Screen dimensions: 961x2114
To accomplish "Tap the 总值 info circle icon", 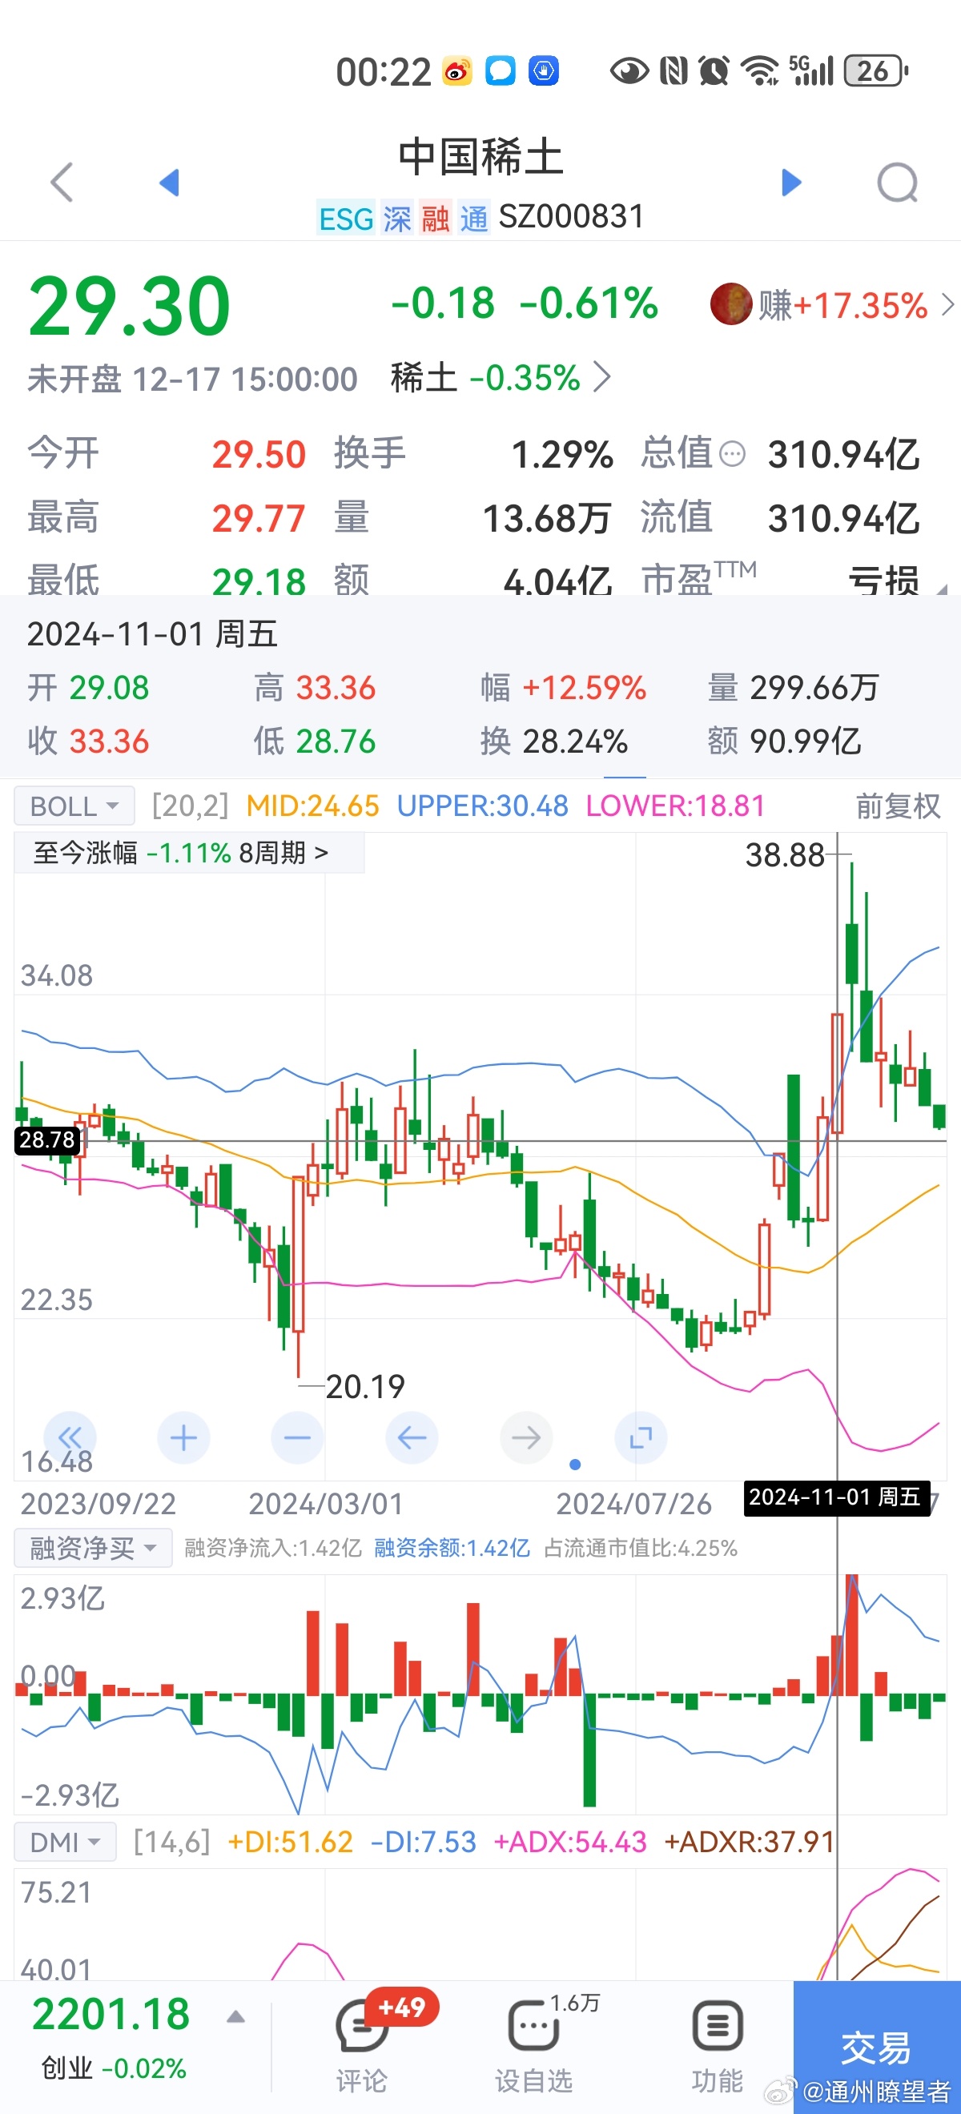I will point(732,454).
